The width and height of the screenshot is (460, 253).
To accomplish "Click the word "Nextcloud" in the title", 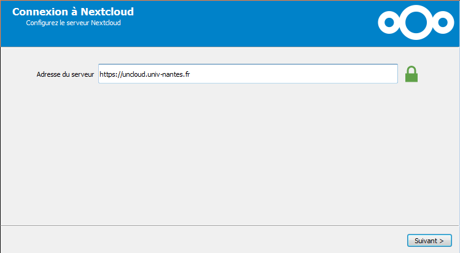I will pyautogui.click(x=107, y=12).
